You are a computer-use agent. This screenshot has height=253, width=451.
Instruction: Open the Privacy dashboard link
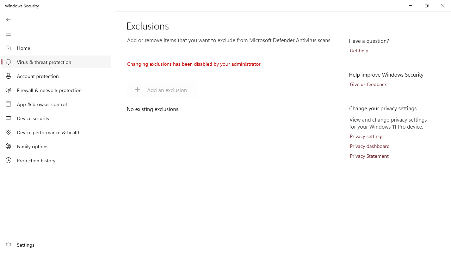370,146
